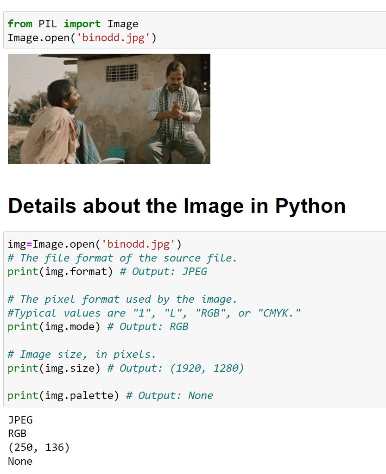Viewport: 386px width, 474px height.
Task: Click the comment '# Image size, in pixels.'
Action: point(82,354)
